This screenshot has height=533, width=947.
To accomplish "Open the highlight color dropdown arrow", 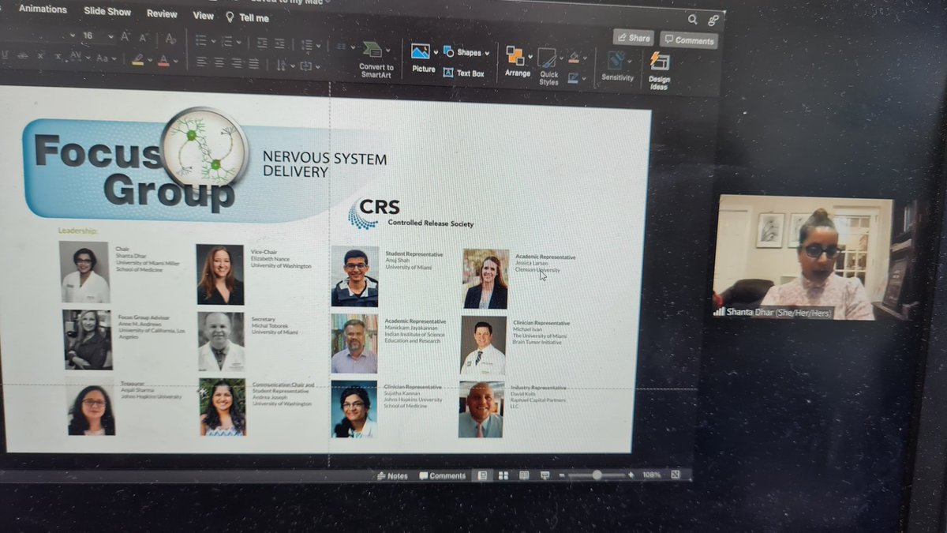I will coord(149,60).
